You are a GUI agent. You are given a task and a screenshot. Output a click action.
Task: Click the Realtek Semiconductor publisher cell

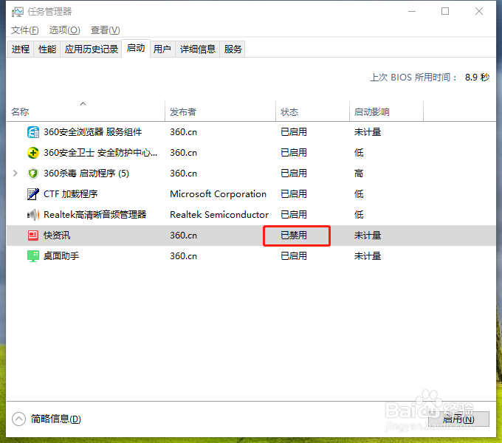(x=219, y=214)
